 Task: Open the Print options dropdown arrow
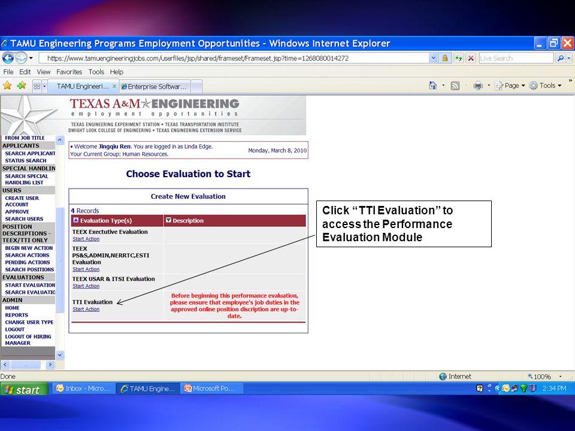tap(489, 86)
